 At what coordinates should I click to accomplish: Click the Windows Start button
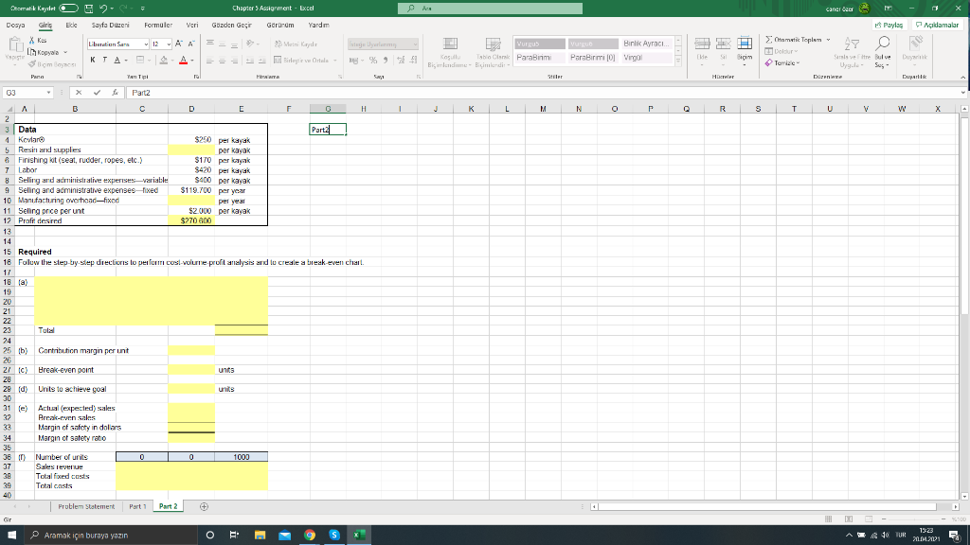(11, 535)
